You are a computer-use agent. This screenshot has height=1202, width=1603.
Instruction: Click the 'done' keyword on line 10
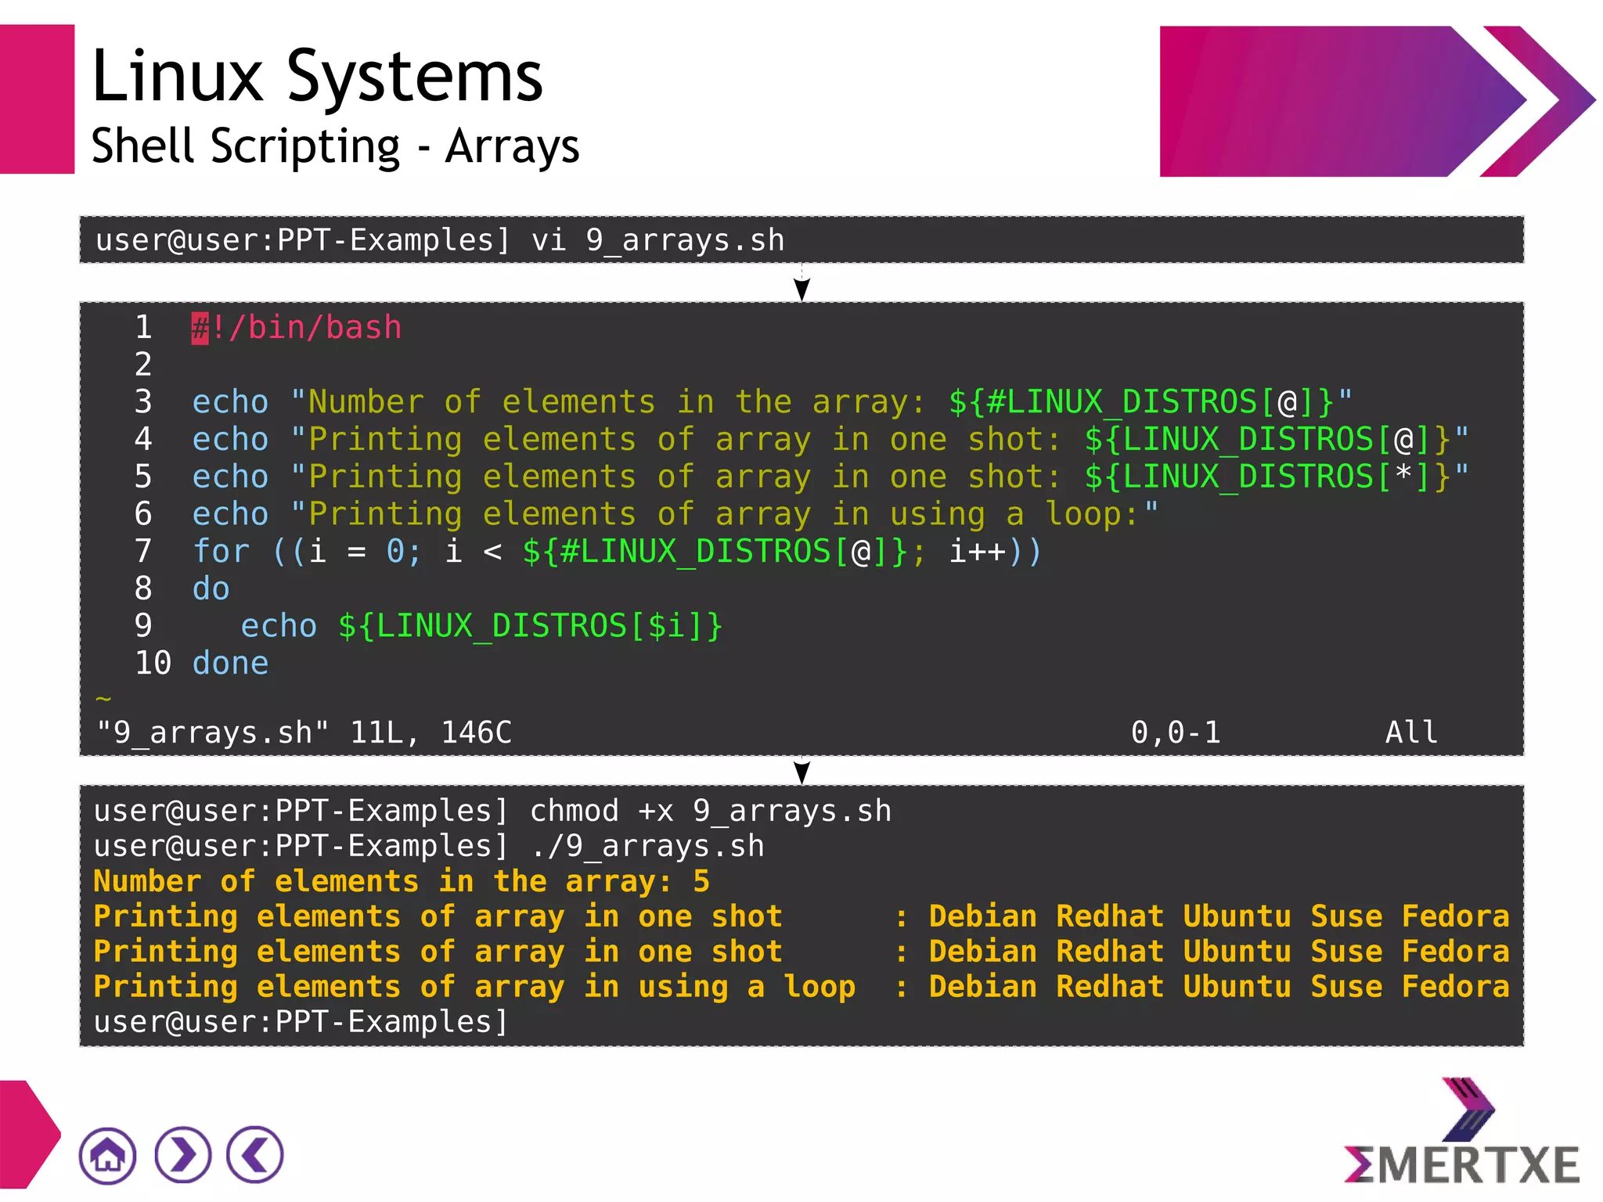[231, 664]
